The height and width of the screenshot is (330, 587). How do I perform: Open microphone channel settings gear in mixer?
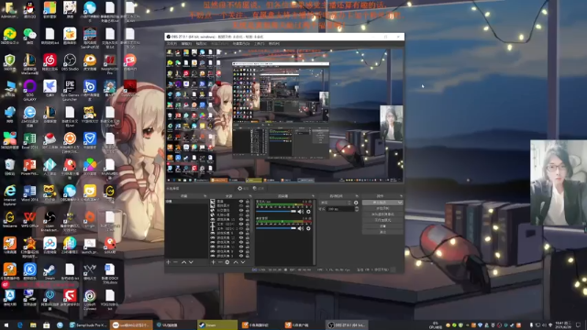click(308, 212)
